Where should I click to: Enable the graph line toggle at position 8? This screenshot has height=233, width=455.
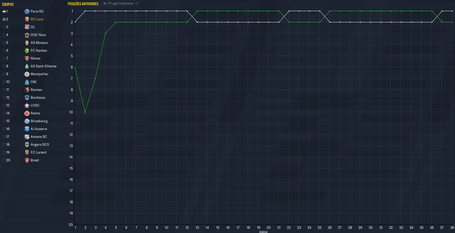pos(4,66)
